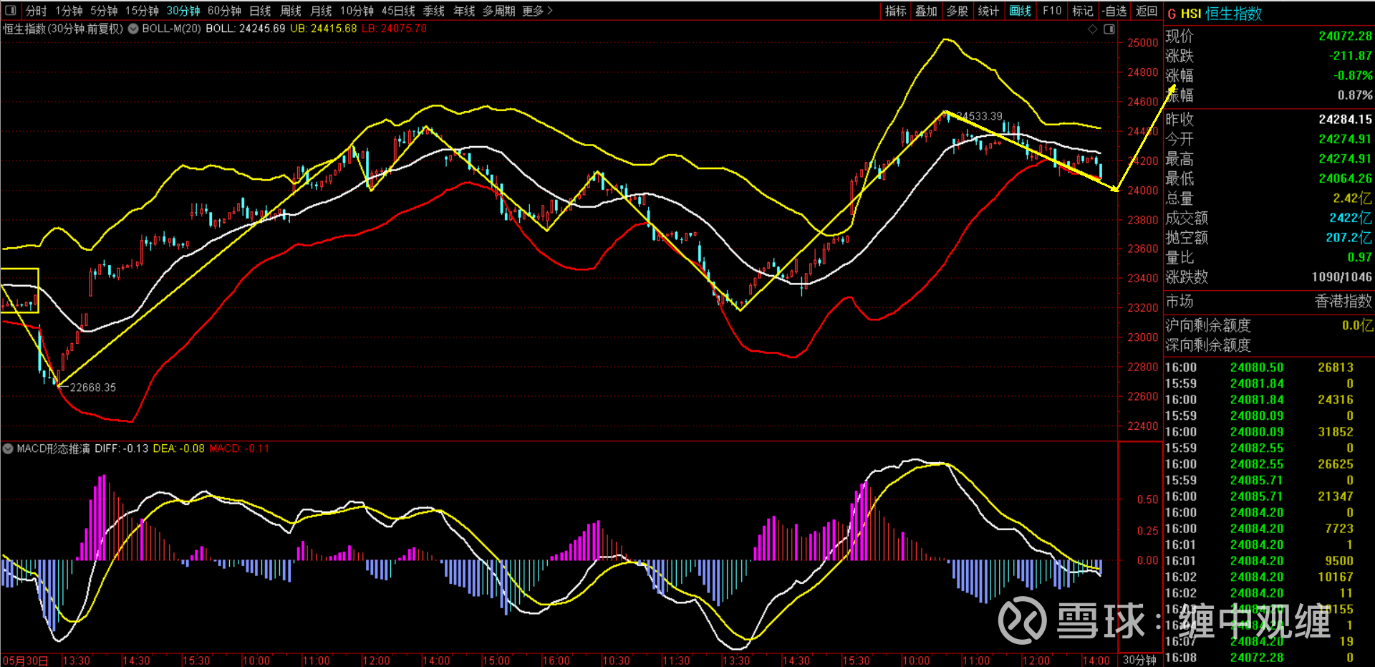
Task: Toggle the right side panel icon
Action: pyautogui.click(x=1109, y=29)
